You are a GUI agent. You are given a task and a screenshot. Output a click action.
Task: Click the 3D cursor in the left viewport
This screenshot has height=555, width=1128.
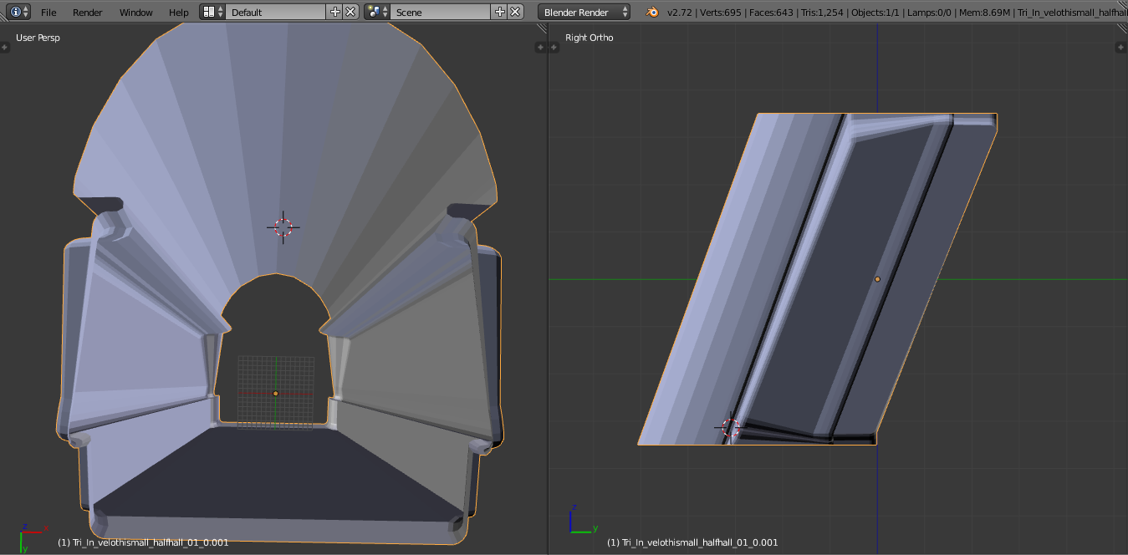283,227
